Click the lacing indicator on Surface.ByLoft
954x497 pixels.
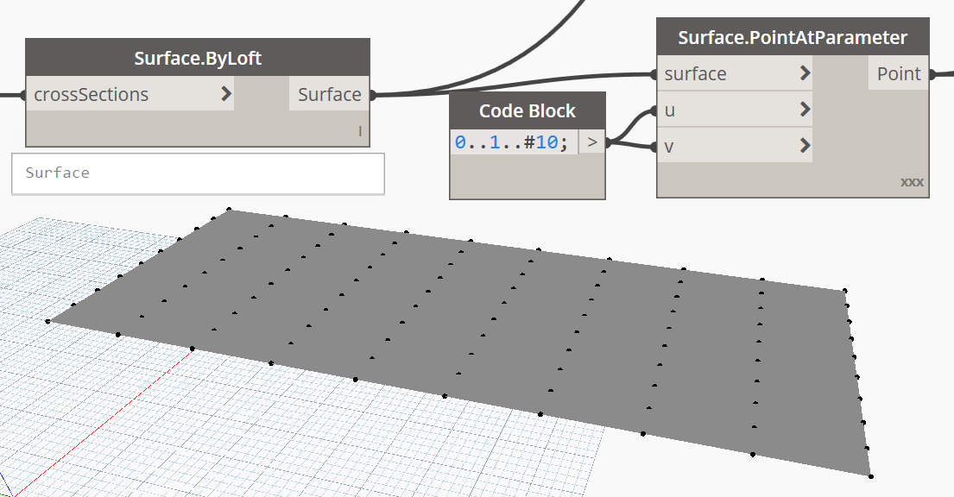click(360, 132)
